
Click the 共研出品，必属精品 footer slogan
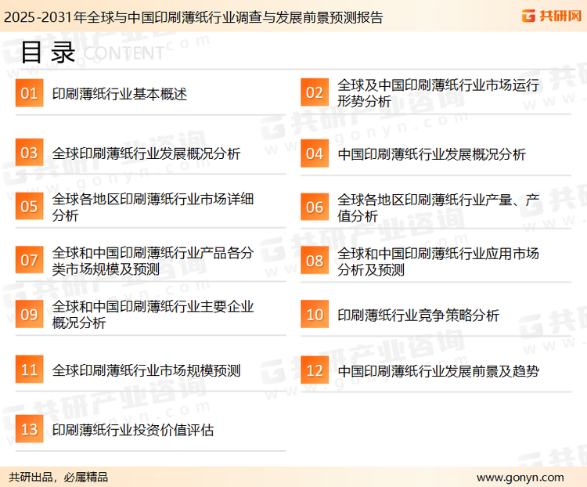click(58, 477)
